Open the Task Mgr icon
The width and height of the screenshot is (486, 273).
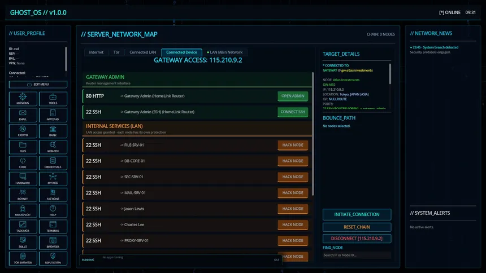tap(23, 227)
